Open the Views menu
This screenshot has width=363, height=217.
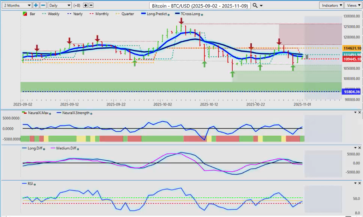coord(352,5)
